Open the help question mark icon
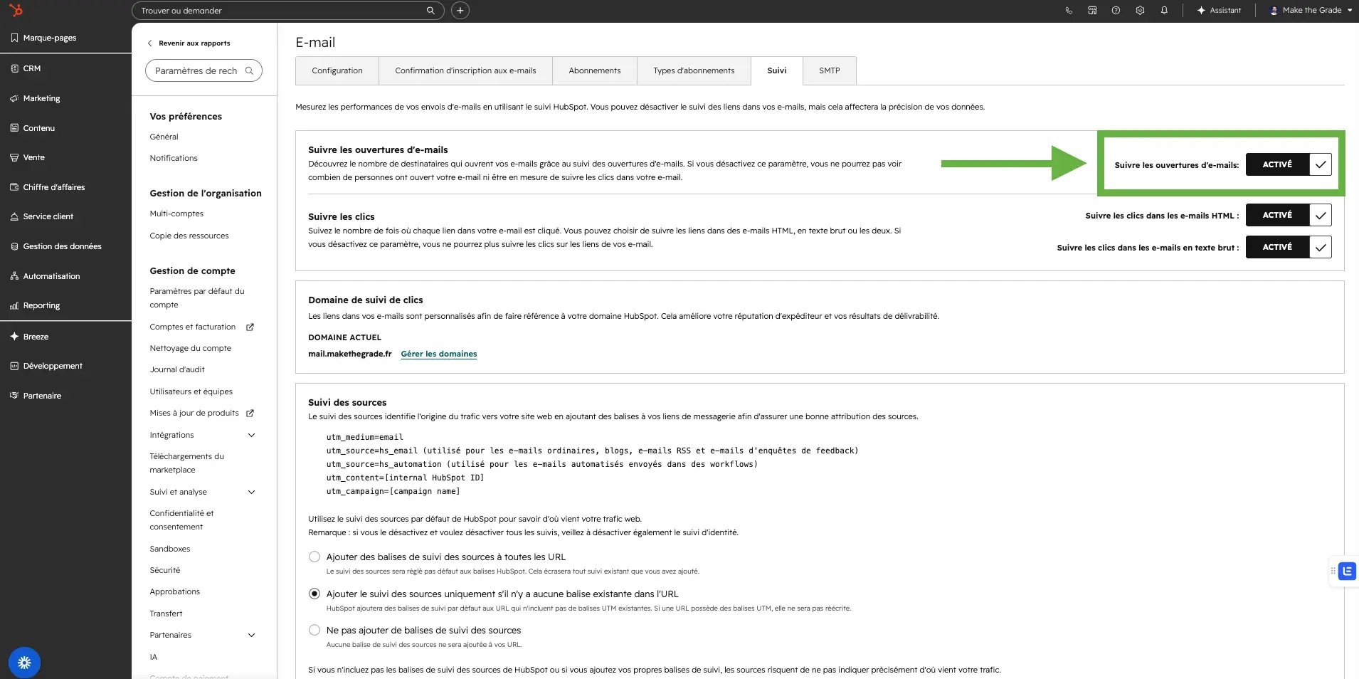Viewport: 1359px width, 679px height. pos(1116,11)
